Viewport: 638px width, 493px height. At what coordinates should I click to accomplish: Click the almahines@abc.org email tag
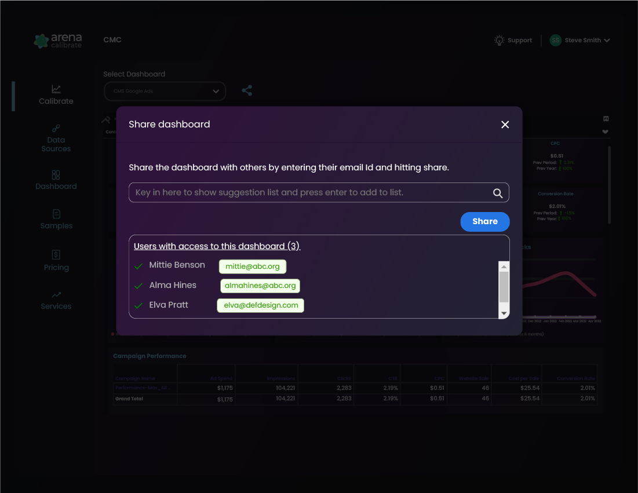coord(260,286)
